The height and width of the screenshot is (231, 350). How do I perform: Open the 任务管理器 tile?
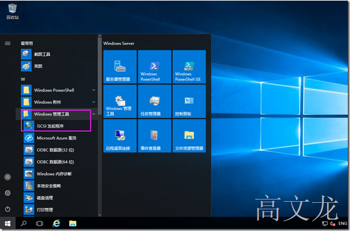tap(154, 101)
